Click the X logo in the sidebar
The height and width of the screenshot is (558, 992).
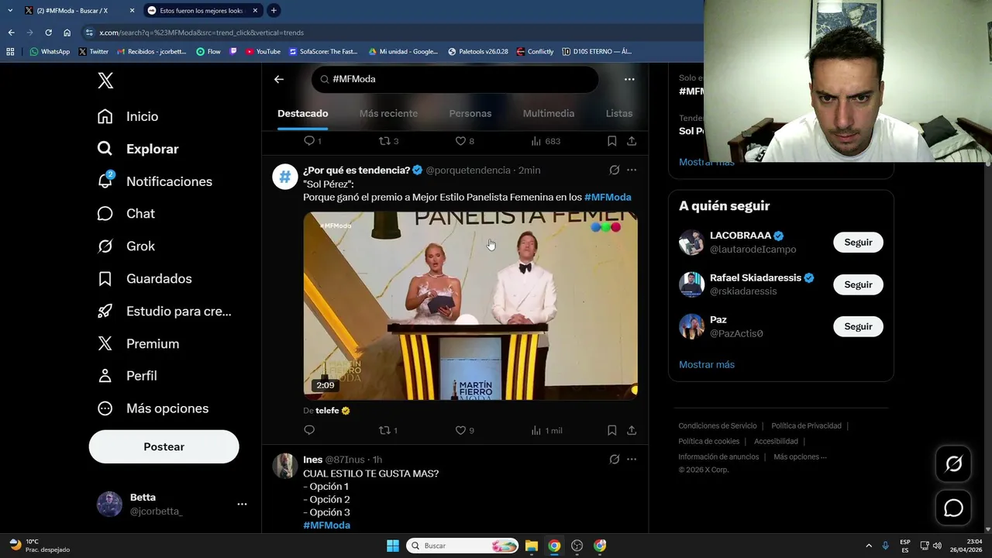point(105,80)
